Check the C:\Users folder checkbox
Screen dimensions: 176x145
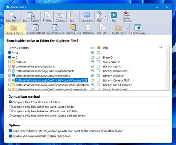9,62
